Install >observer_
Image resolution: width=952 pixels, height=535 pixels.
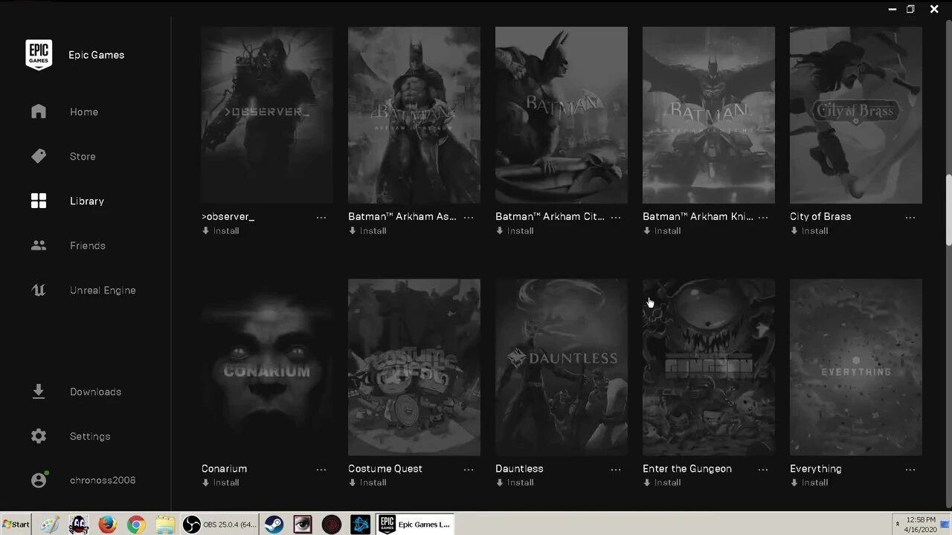coord(220,231)
